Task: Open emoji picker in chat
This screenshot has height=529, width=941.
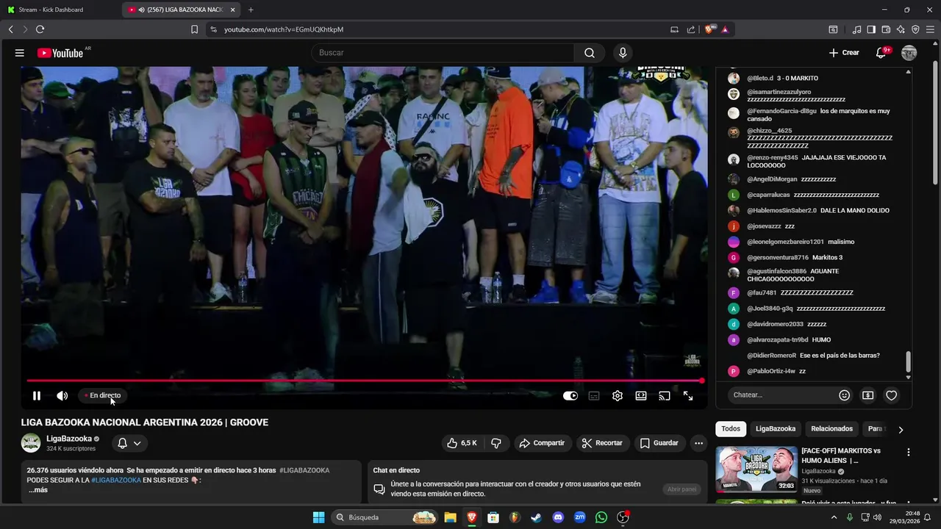Action: coord(844,395)
